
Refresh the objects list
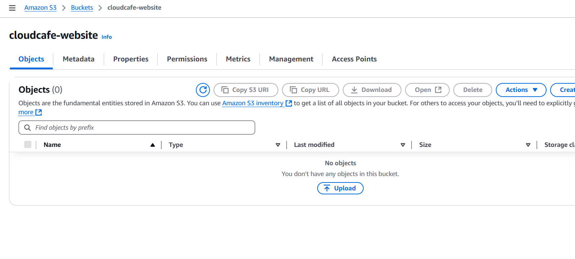203,90
